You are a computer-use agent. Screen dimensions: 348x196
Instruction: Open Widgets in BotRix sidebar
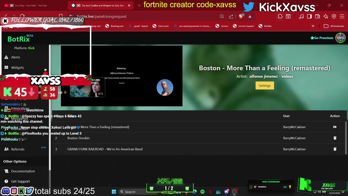17,68
